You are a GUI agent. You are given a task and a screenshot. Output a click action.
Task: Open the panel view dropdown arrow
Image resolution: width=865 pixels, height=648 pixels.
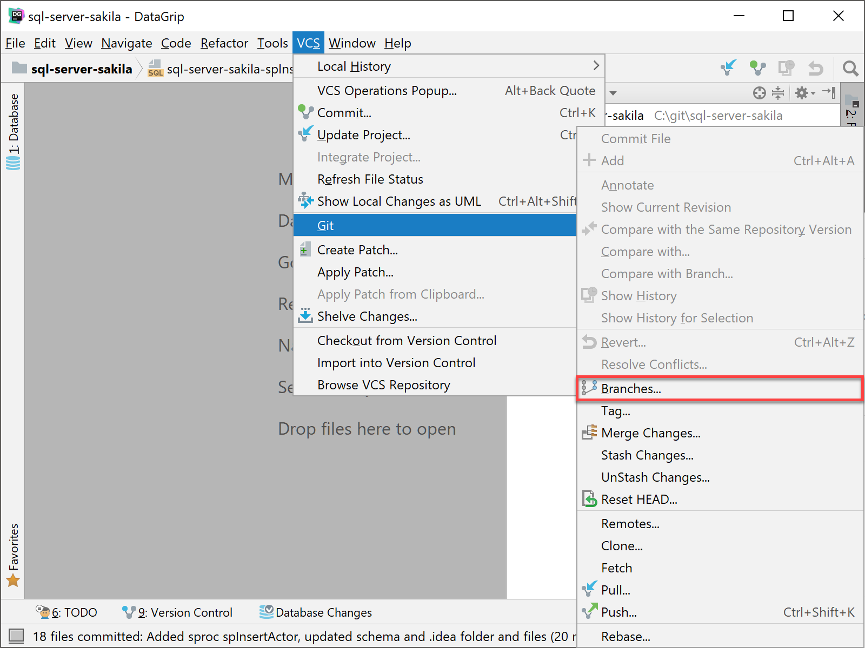pyautogui.click(x=613, y=93)
